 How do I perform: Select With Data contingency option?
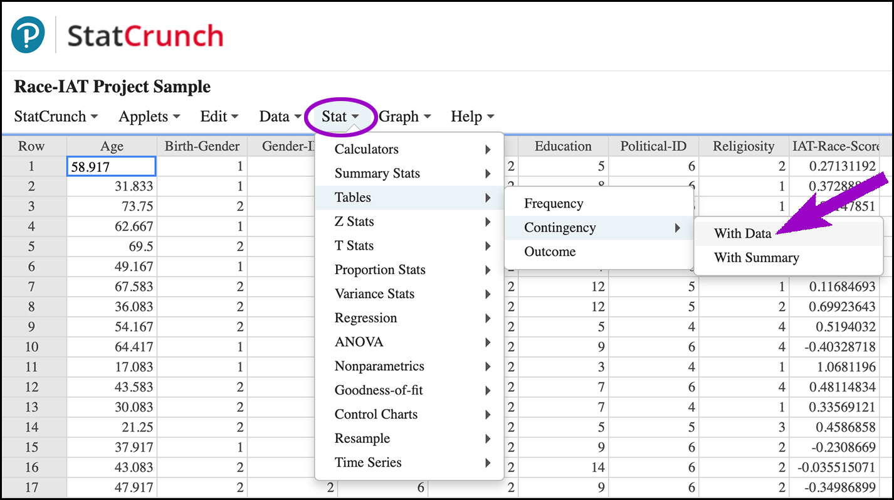pyautogui.click(x=789, y=233)
